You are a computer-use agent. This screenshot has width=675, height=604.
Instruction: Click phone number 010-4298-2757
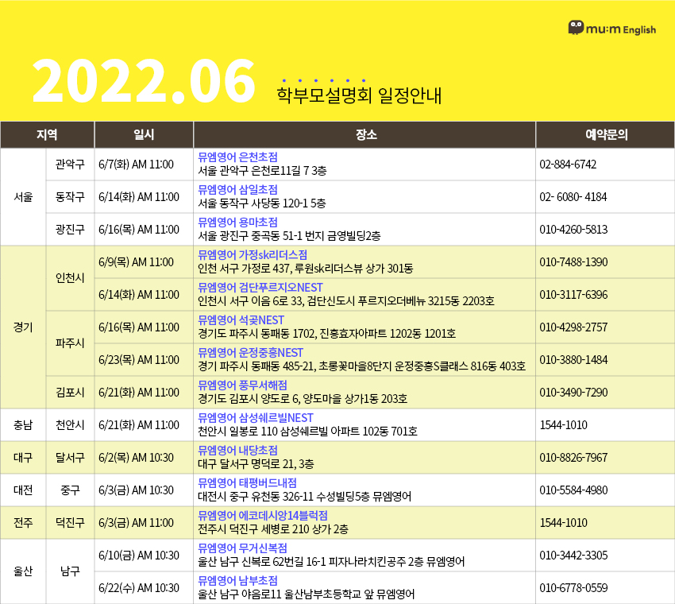[573, 327]
